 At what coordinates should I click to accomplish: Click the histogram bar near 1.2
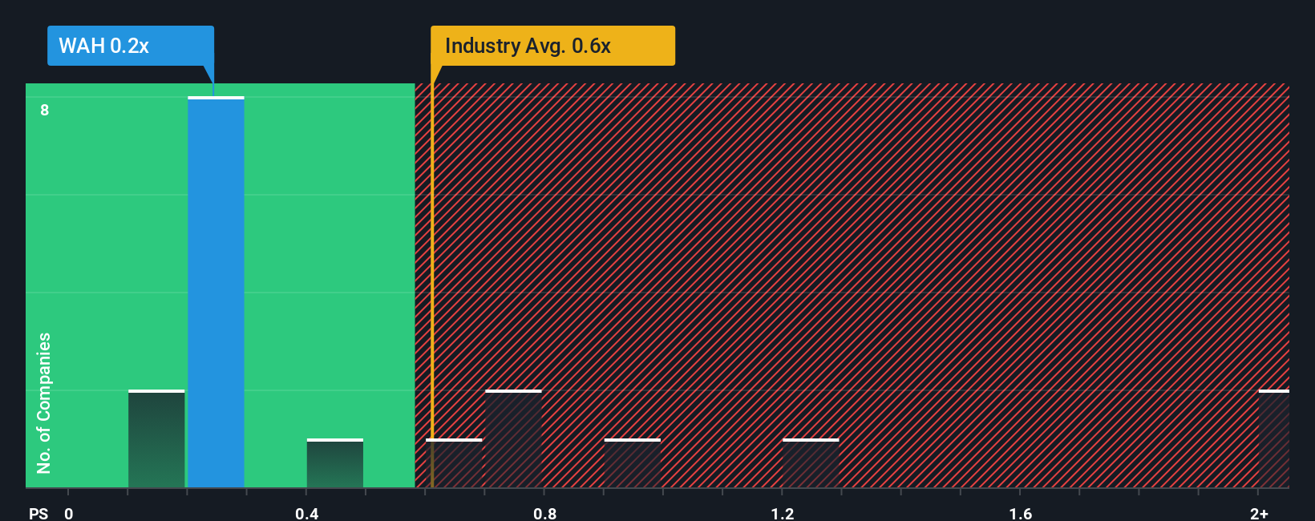811,463
